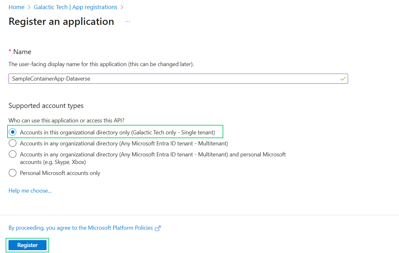Click the Supported account types heading
The height and width of the screenshot is (253, 399).
(x=46, y=106)
